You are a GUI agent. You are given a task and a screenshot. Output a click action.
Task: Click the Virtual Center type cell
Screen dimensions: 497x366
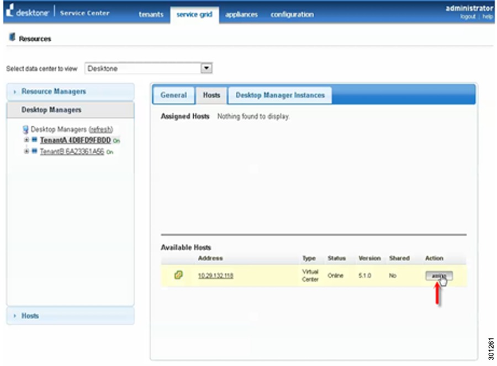[310, 276]
